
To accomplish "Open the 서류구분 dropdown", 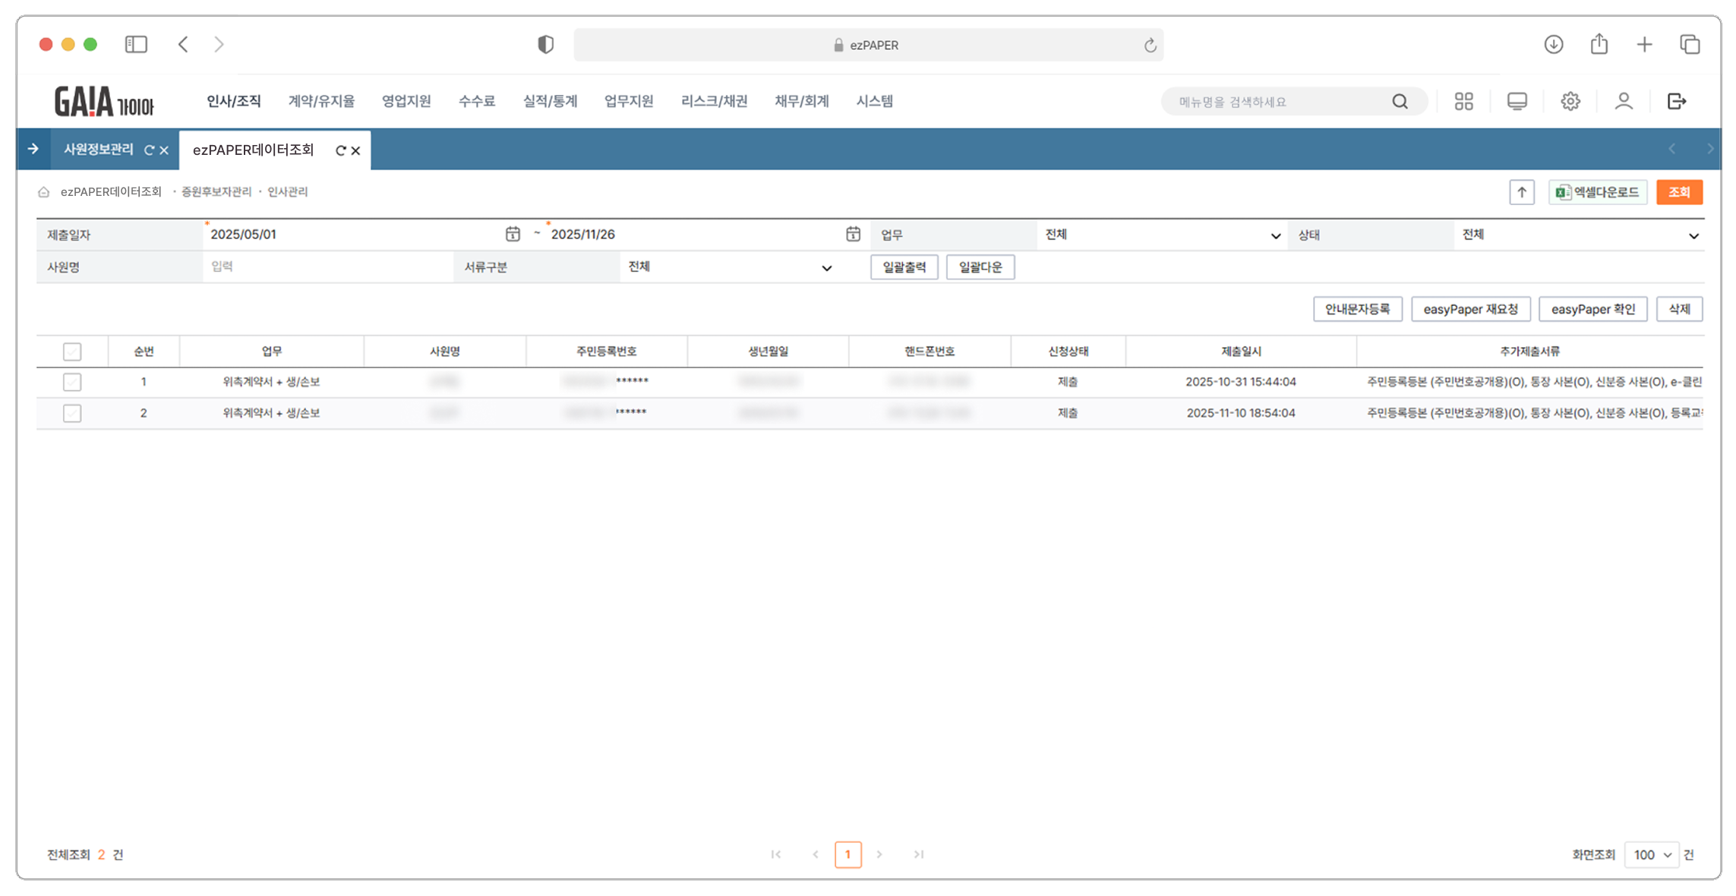I will (x=729, y=267).
